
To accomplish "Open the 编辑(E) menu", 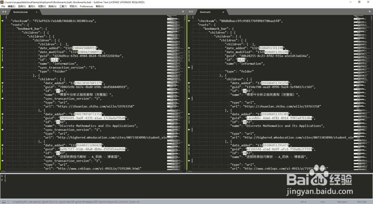I will coord(12,6).
